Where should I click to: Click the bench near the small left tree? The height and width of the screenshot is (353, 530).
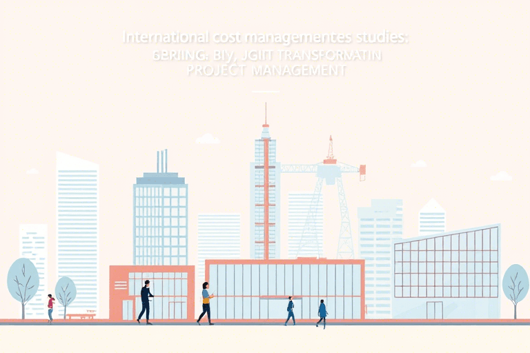[x=81, y=316]
